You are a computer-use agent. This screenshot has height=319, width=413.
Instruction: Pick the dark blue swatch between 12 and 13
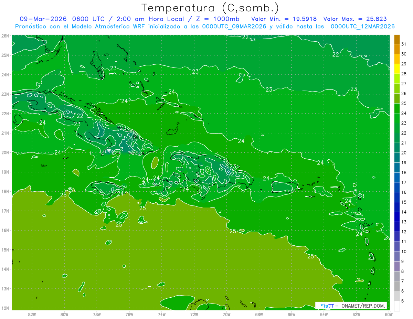click(397, 227)
